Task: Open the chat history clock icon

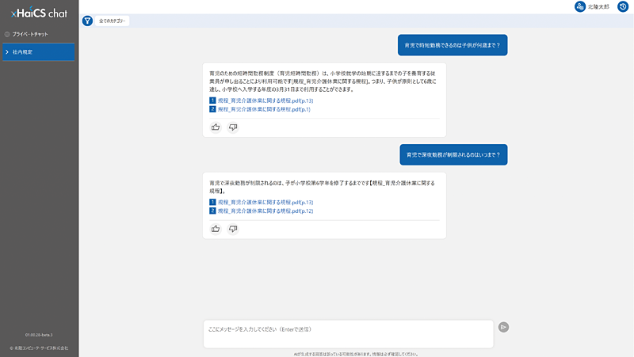Action: [x=623, y=6]
